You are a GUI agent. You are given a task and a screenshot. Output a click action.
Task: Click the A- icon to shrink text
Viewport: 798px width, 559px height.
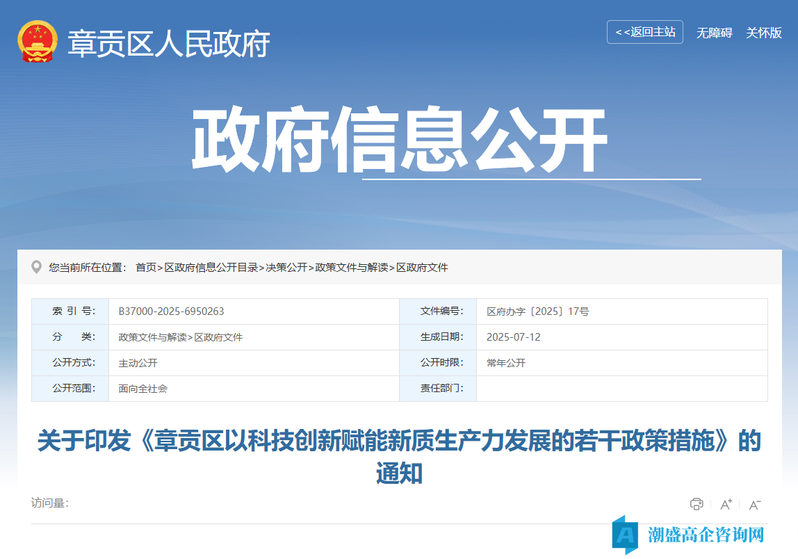click(754, 504)
